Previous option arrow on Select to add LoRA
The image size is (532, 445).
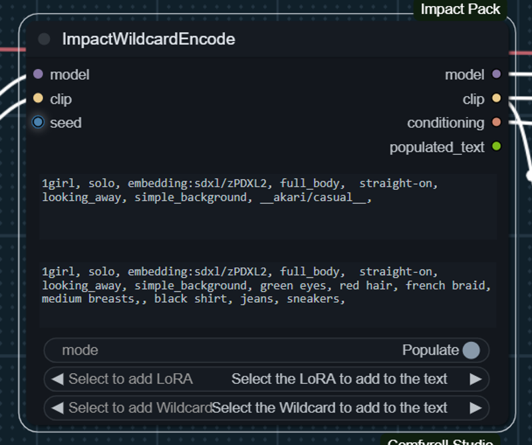(x=57, y=379)
